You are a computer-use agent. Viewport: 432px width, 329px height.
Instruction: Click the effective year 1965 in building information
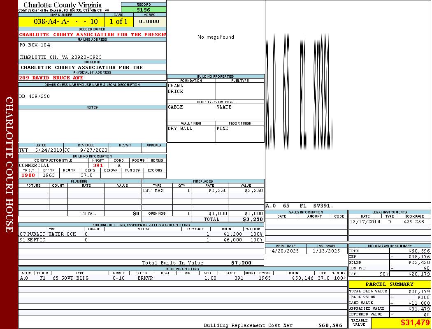pyautogui.click(x=49, y=175)
